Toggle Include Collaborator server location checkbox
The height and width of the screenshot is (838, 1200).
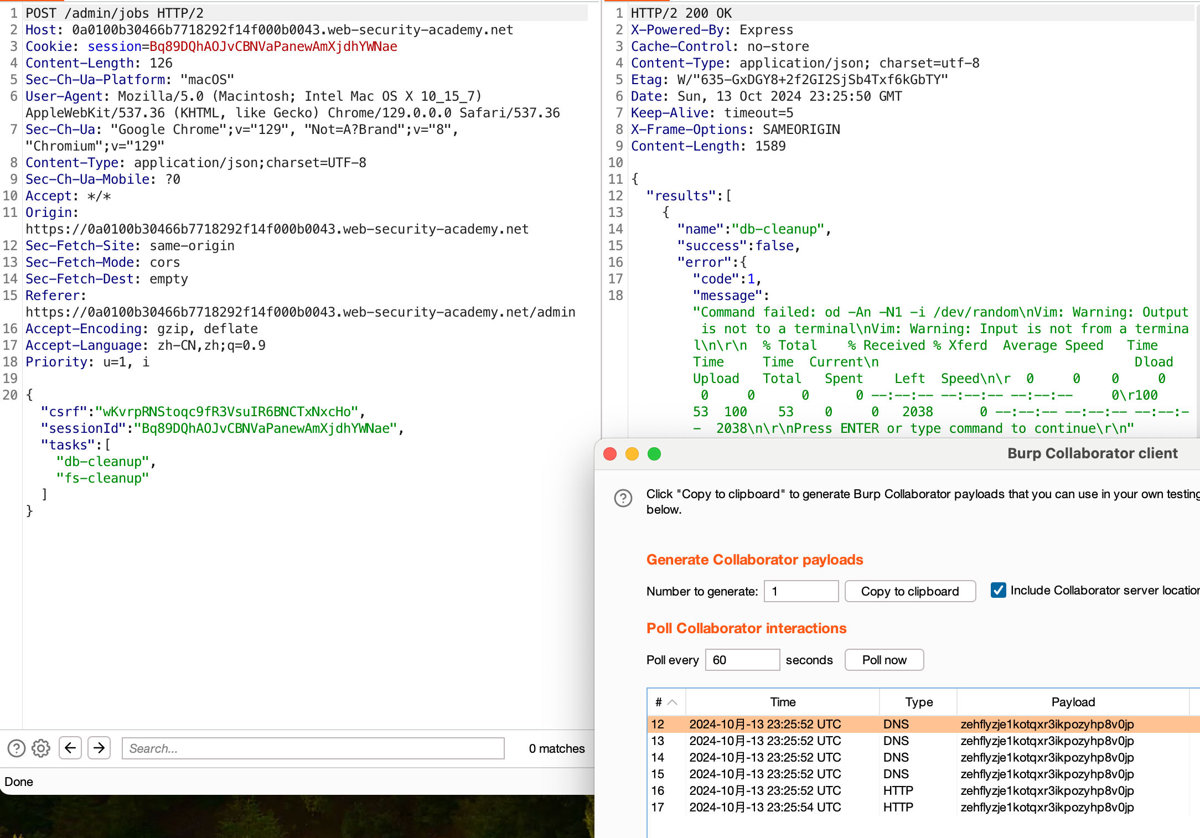pyautogui.click(x=997, y=591)
